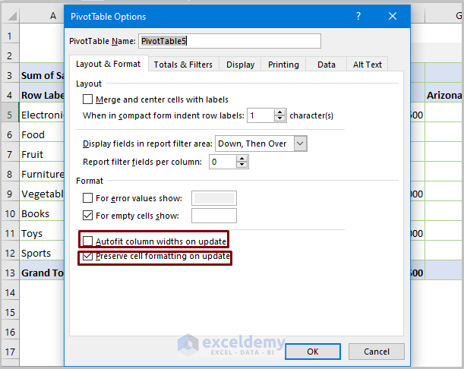464x369 pixels.
Task: Toggle Autofit column widths on update
Action: (89, 241)
